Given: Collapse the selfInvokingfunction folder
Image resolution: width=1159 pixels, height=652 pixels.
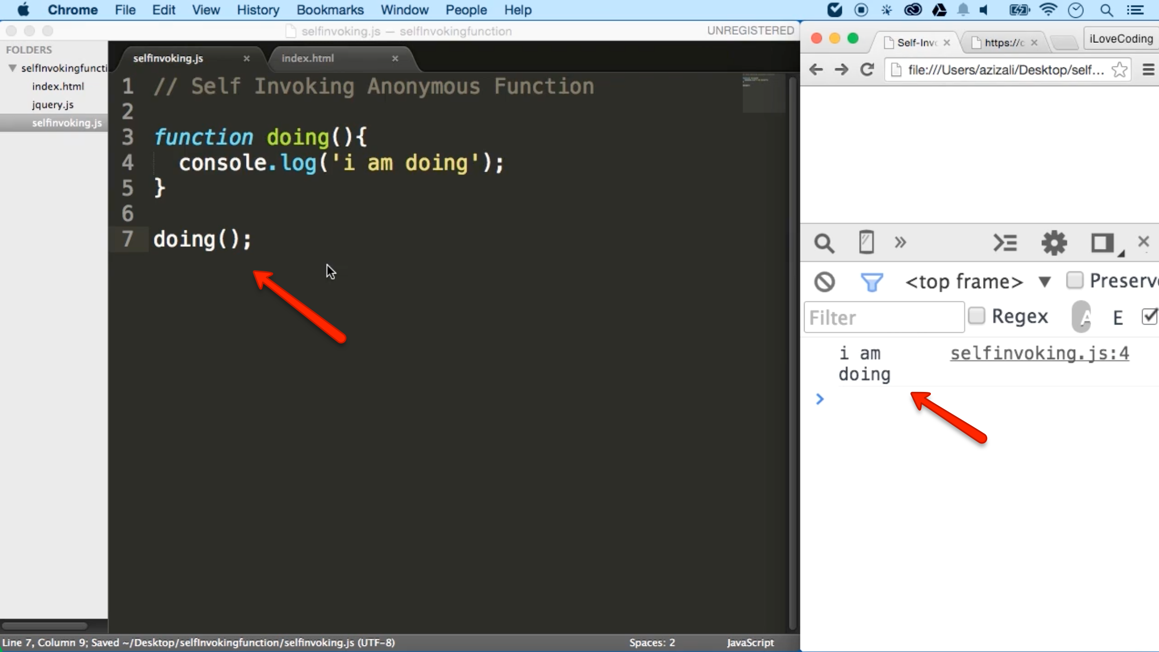Looking at the screenshot, I should (x=12, y=68).
